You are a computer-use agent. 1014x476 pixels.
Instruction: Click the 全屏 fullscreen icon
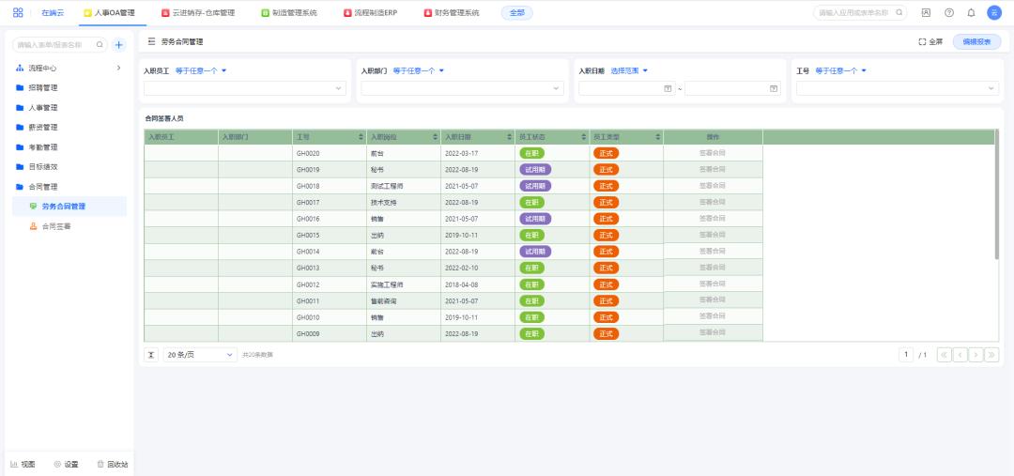coord(922,42)
